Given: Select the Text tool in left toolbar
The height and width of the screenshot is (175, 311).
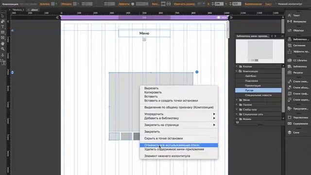Looking at the screenshot, I should click(2, 27).
